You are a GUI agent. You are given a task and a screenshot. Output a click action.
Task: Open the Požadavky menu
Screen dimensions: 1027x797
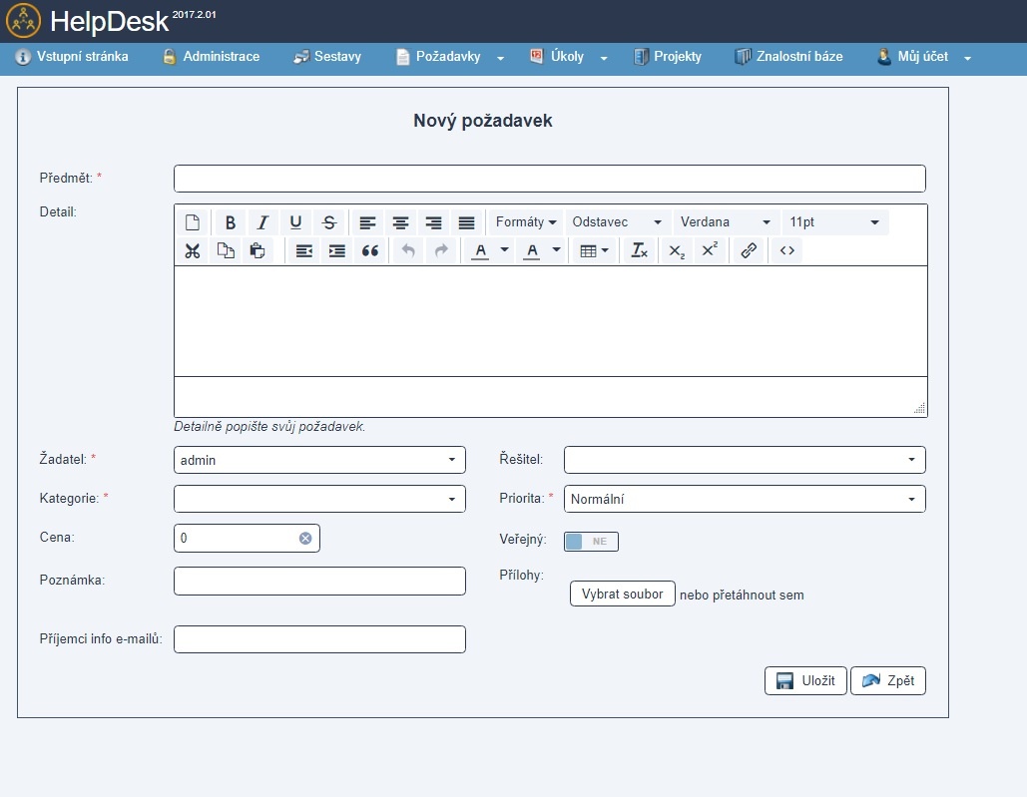449,57
